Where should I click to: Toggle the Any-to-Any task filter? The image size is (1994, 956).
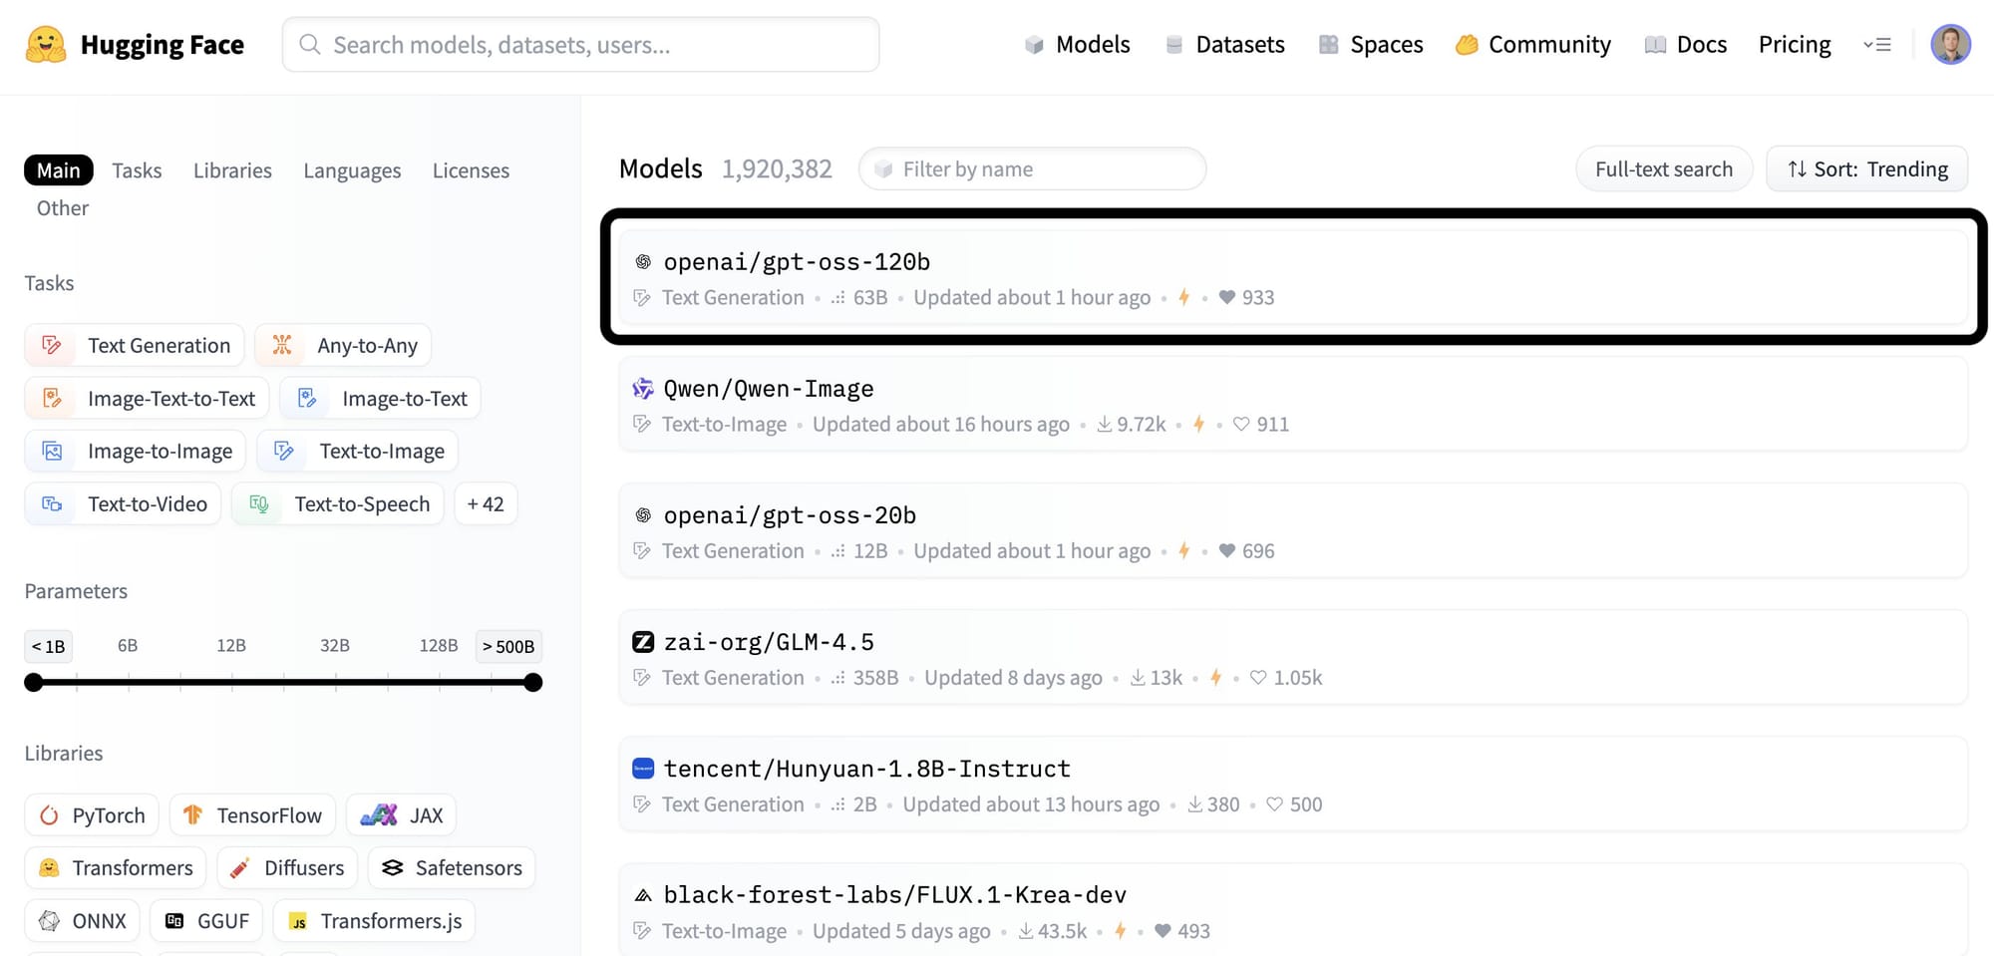(343, 345)
